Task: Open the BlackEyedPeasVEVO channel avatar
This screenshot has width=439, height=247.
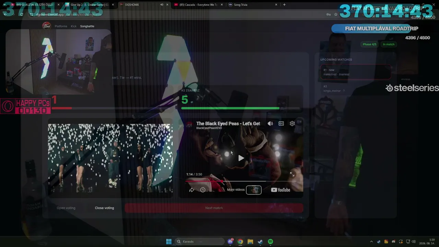Action: pos(189,125)
